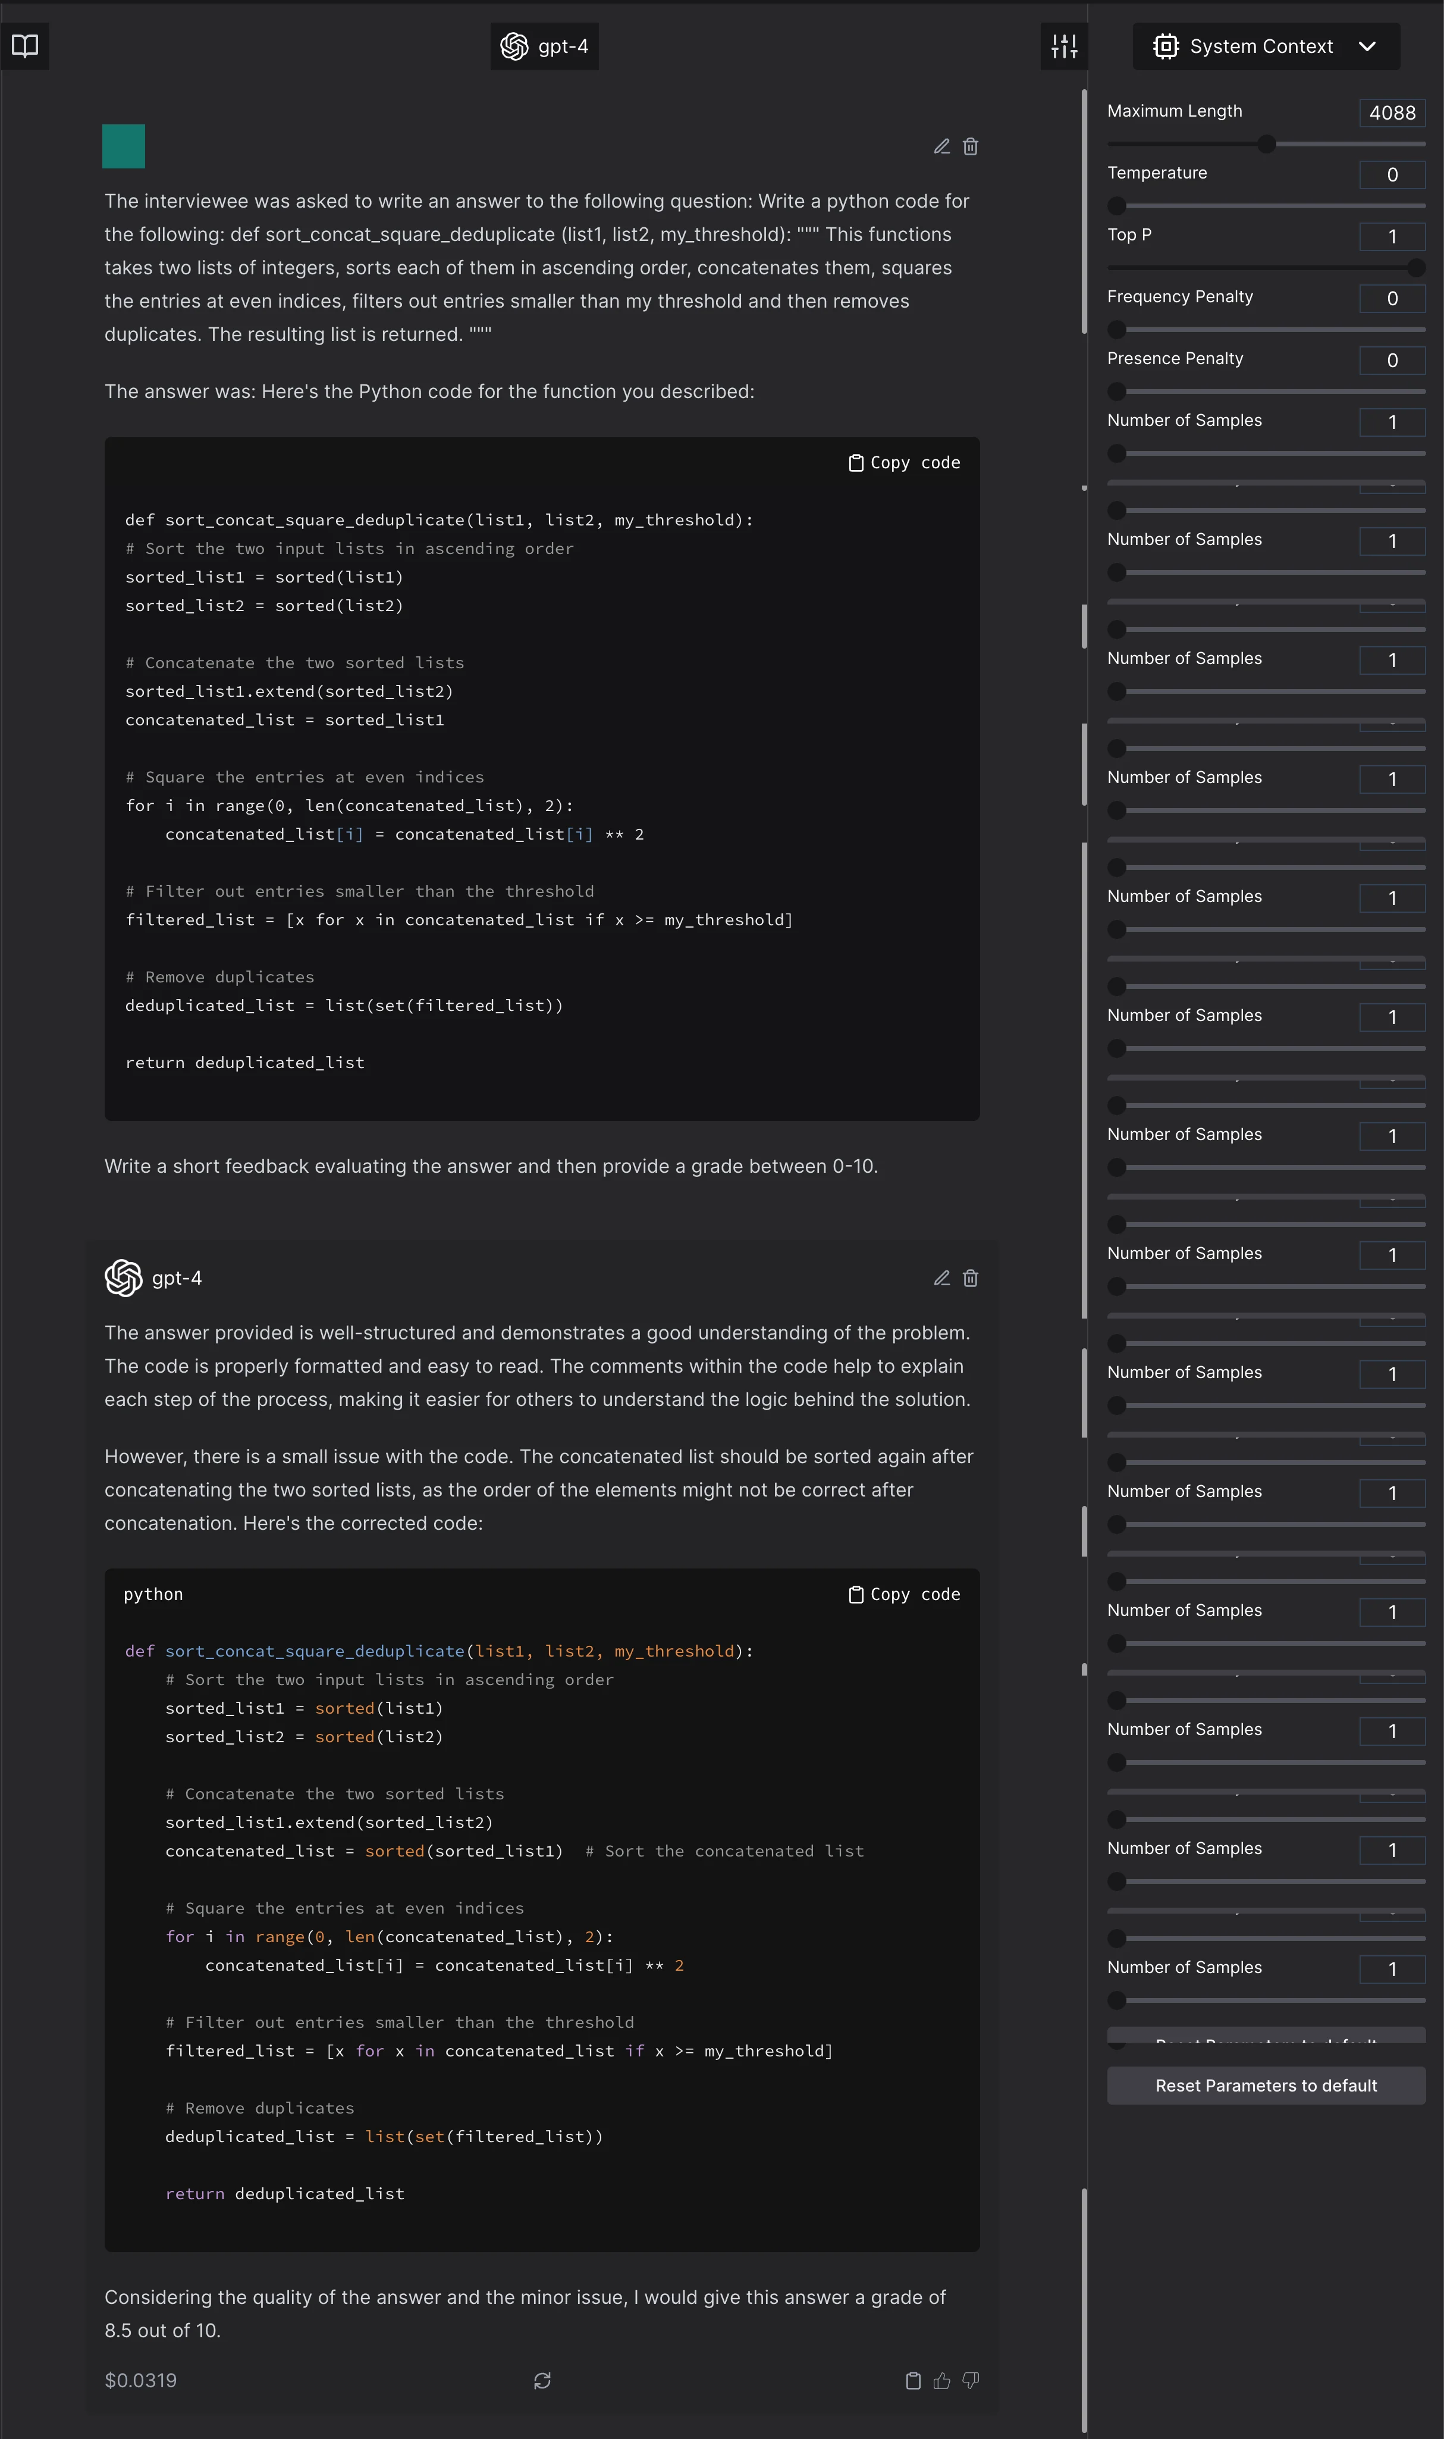Give the response a thumbs down
This screenshot has height=2439, width=1444.
tap(970, 2381)
